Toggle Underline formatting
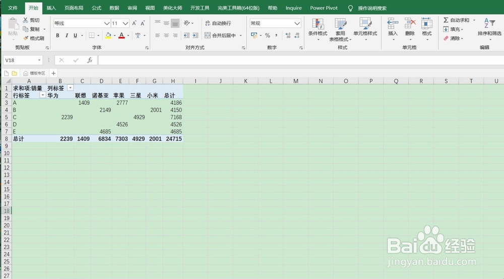 tap(75, 35)
